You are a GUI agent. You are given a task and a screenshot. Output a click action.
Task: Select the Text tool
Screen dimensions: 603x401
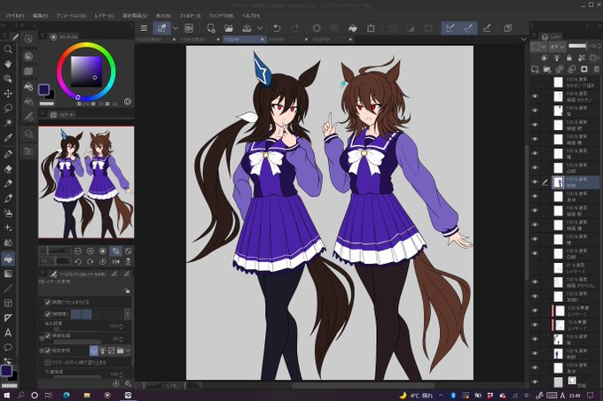point(8,333)
